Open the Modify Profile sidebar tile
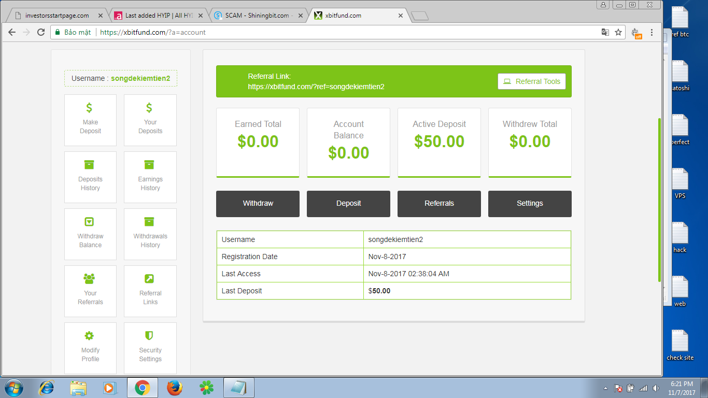Screen dimensions: 708x398 coord(90,348)
